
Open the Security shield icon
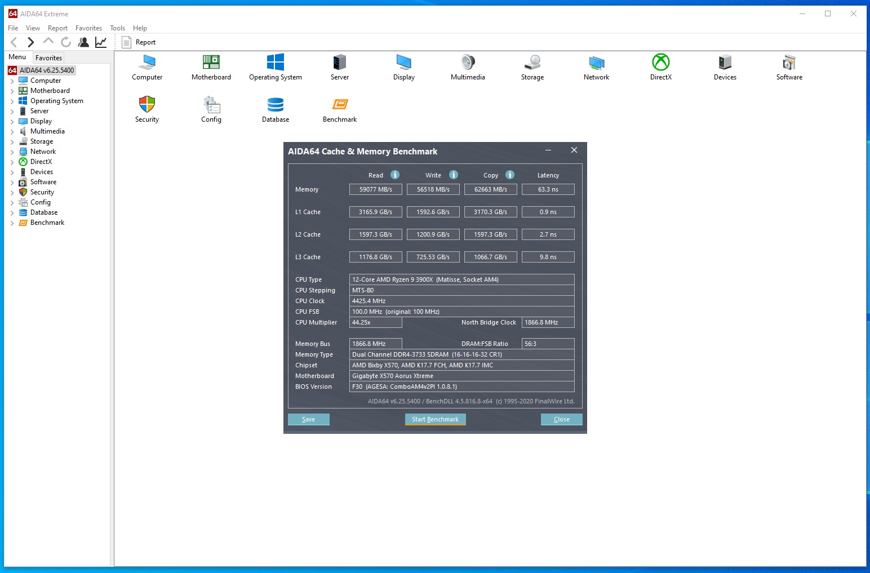click(x=147, y=104)
